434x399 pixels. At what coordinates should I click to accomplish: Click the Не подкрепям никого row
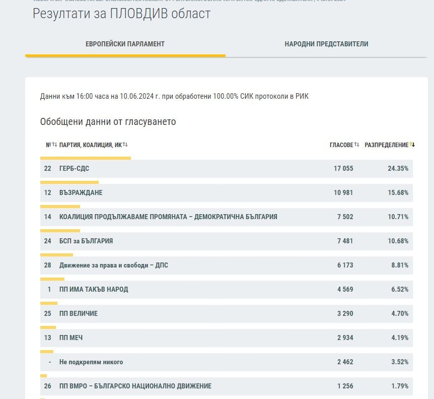click(x=227, y=362)
